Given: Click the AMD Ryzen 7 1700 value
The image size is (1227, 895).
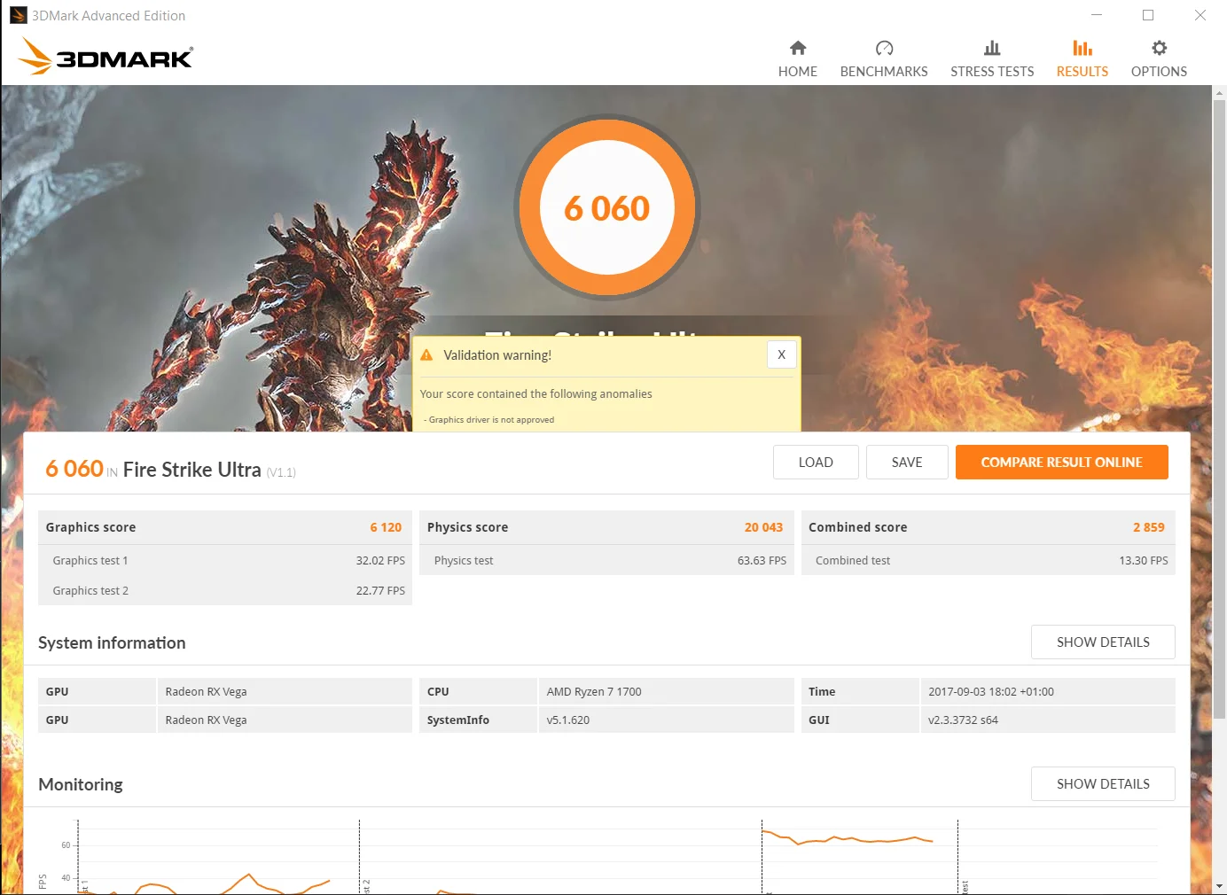Looking at the screenshot, I should (594, 691).
